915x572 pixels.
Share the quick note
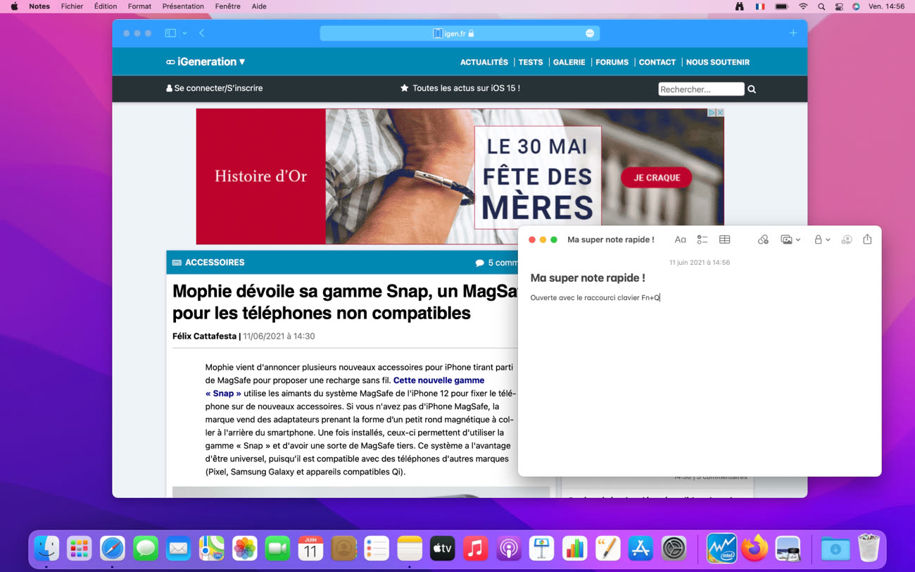[x=867, y=240]
